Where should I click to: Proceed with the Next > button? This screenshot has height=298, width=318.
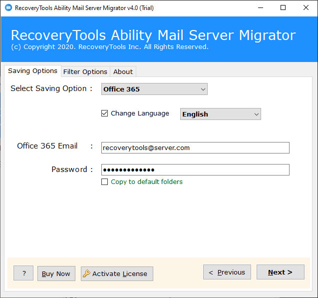click(x=281, y=272)
